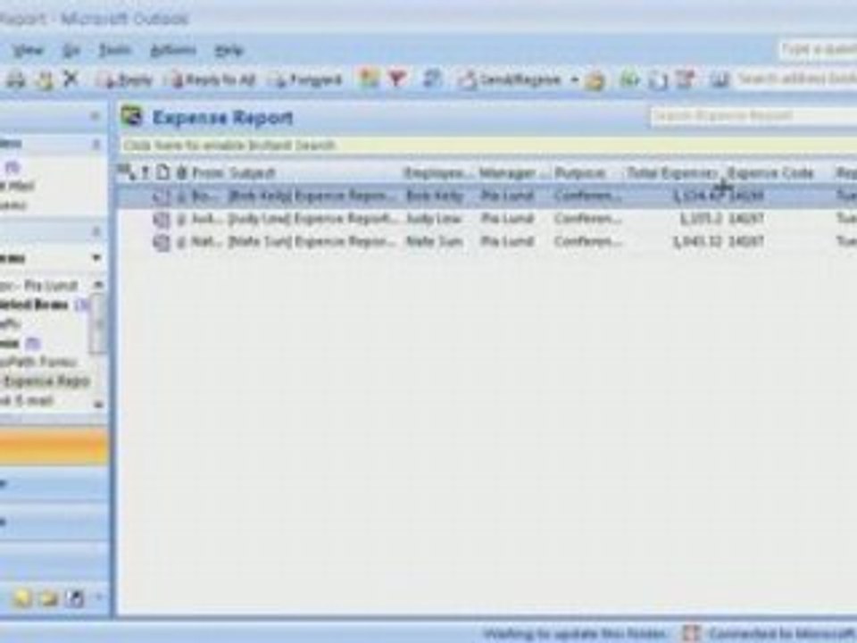Click the highlighted orange Mail navigation button
857x643 pixels.
[54, 447]
